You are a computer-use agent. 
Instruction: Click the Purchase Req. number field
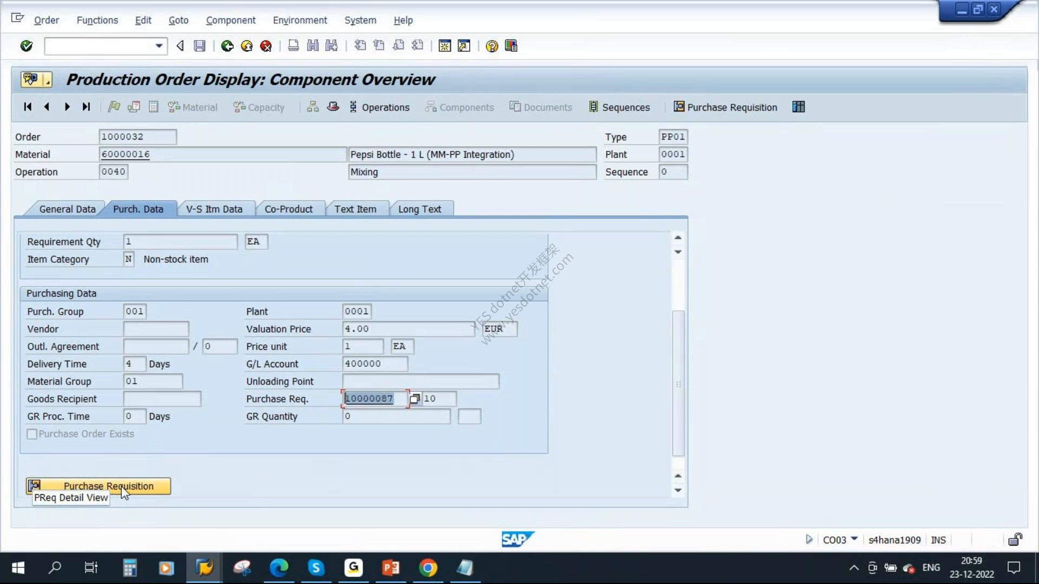pyautogui.click(x=376, y=399)
